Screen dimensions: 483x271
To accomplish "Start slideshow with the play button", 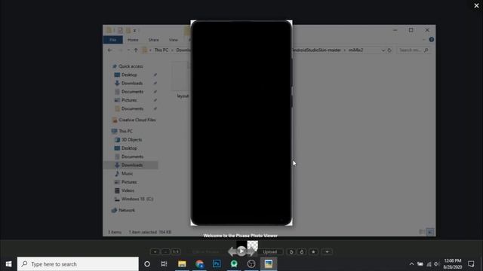I will pos(241,251).
